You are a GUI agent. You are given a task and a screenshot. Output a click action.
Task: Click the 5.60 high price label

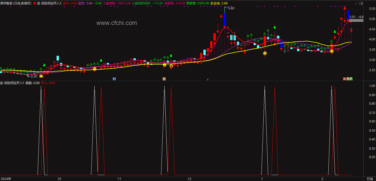[231, 8]
